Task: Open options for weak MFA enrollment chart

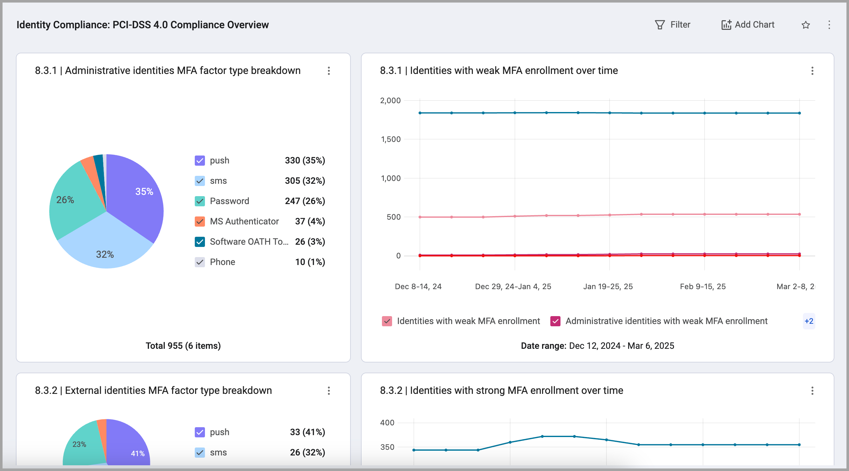Action: click(812, 71)
